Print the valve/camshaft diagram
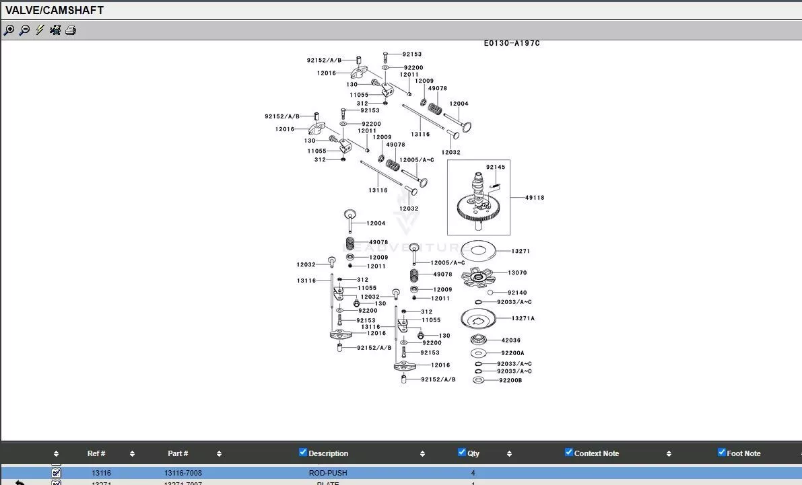Screen dimensions: 802x485 (71, 30)
